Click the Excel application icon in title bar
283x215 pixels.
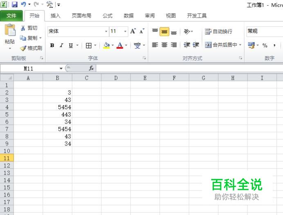[x=3, y=4]
